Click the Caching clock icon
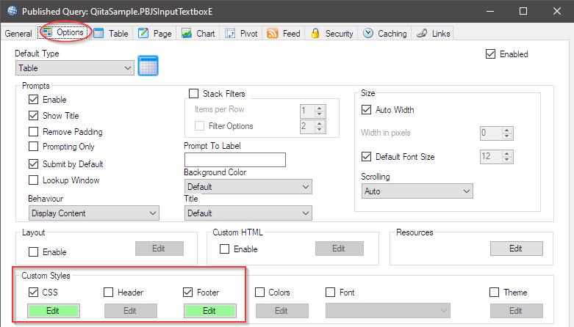The image size is (574, 327). click(368, 33)
